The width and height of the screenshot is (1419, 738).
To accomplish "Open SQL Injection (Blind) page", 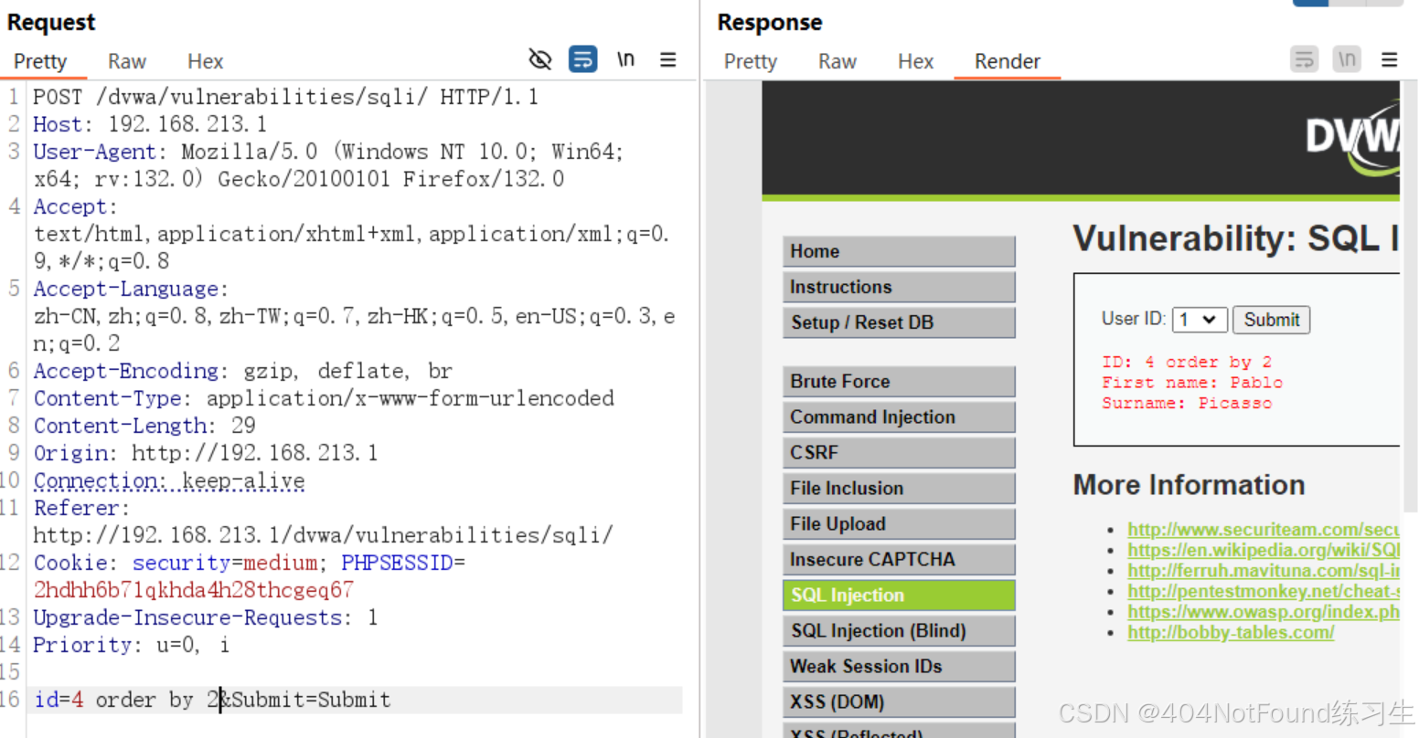I will [899, 630].
